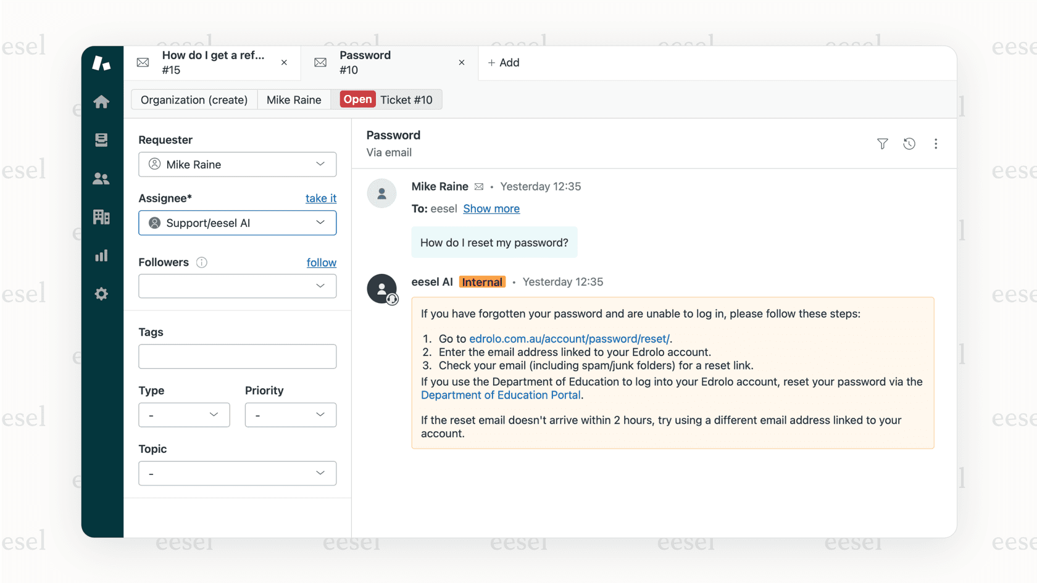Image resolution: width=1037 pixels, height=583 pixels.
Task: Click the envelope icon beside Mike Raine
Action: 479,186
